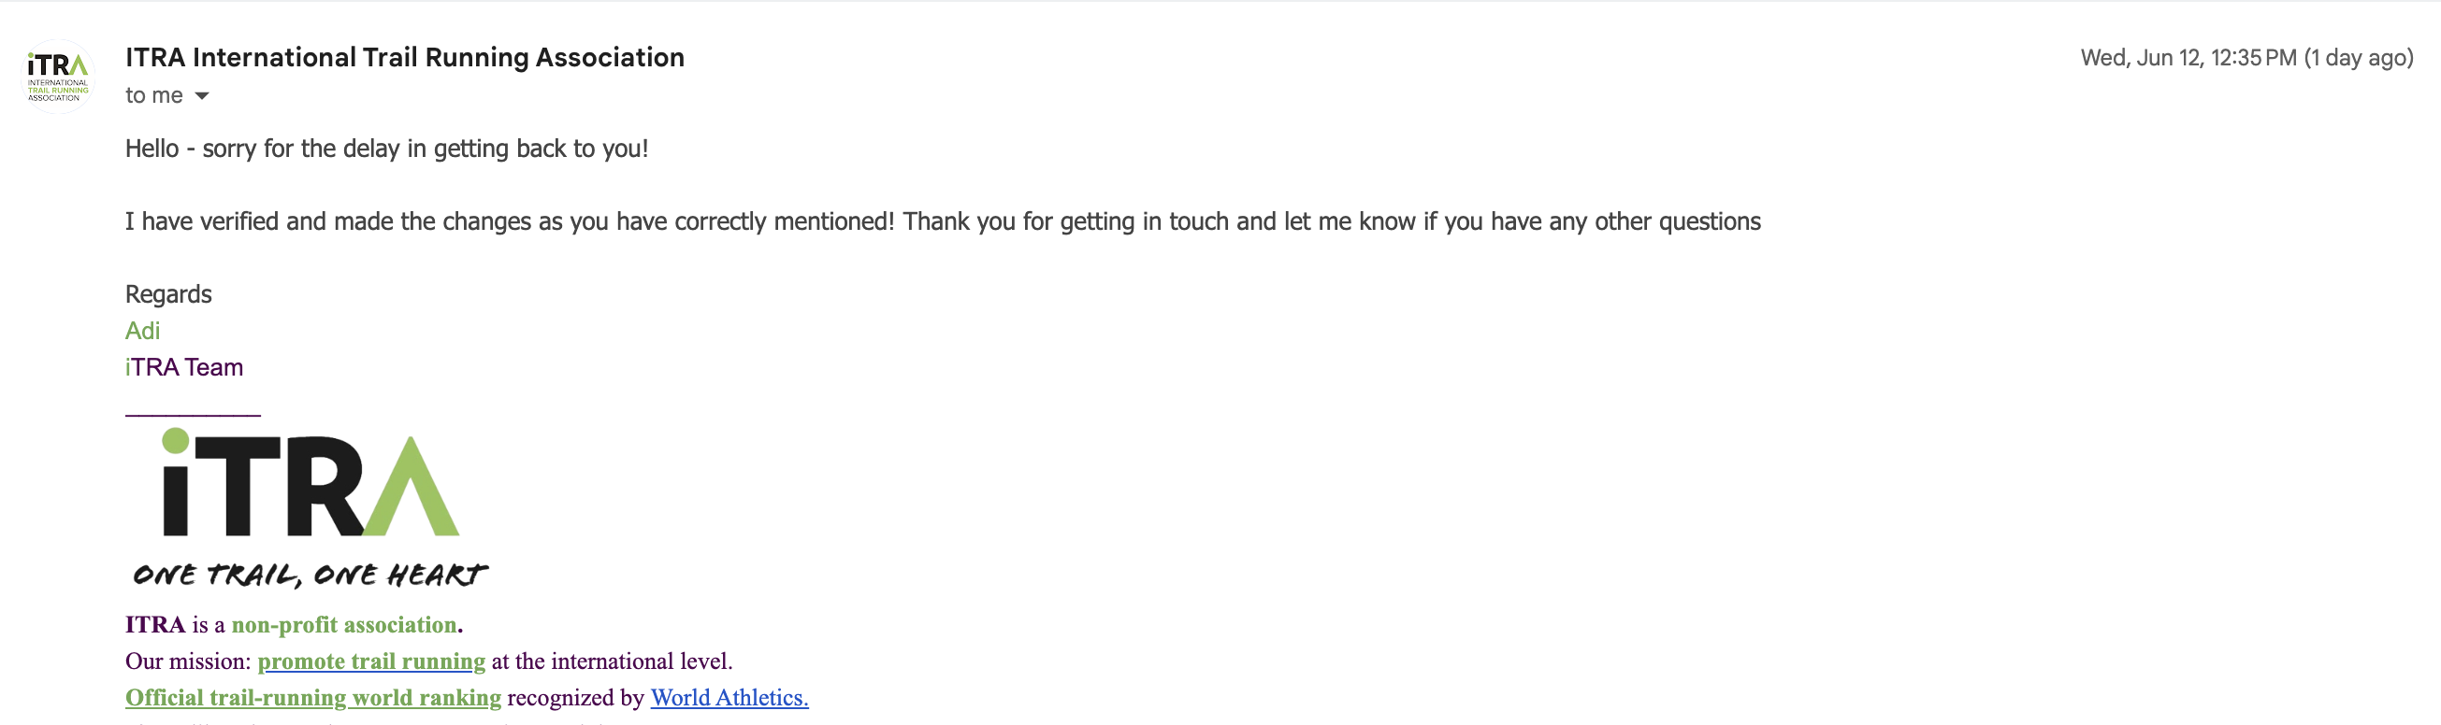Click the Wed, Jun 12 timestamp

2246,58
